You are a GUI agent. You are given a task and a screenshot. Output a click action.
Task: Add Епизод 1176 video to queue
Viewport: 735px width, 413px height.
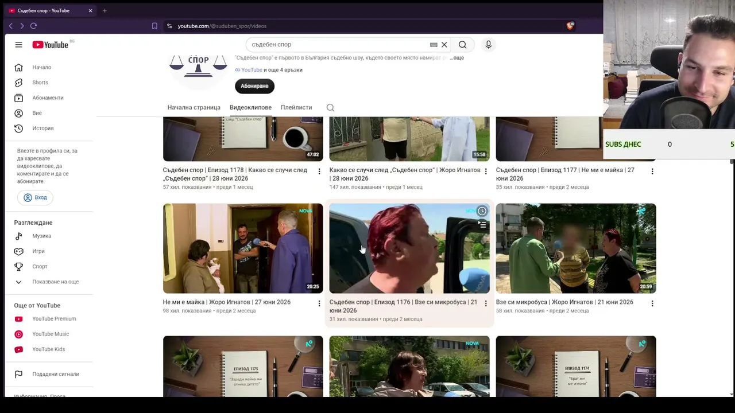pos(482,225)
